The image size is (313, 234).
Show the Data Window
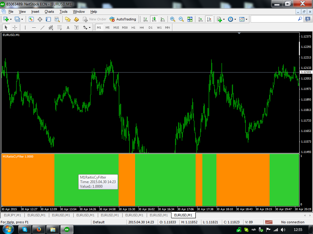click(40, 19)
